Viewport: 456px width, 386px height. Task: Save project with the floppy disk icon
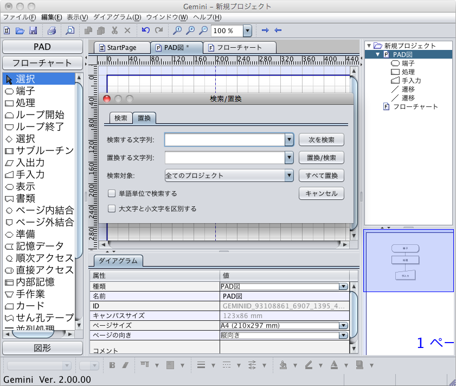[33, 30]
